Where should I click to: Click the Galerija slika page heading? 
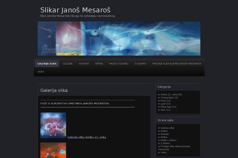[54, 90]
